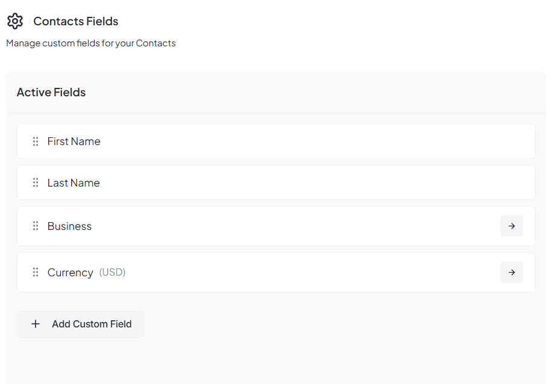Expand Currency field with its arrow button
This screenshot has width=553, height=384.
click(511, 273)
